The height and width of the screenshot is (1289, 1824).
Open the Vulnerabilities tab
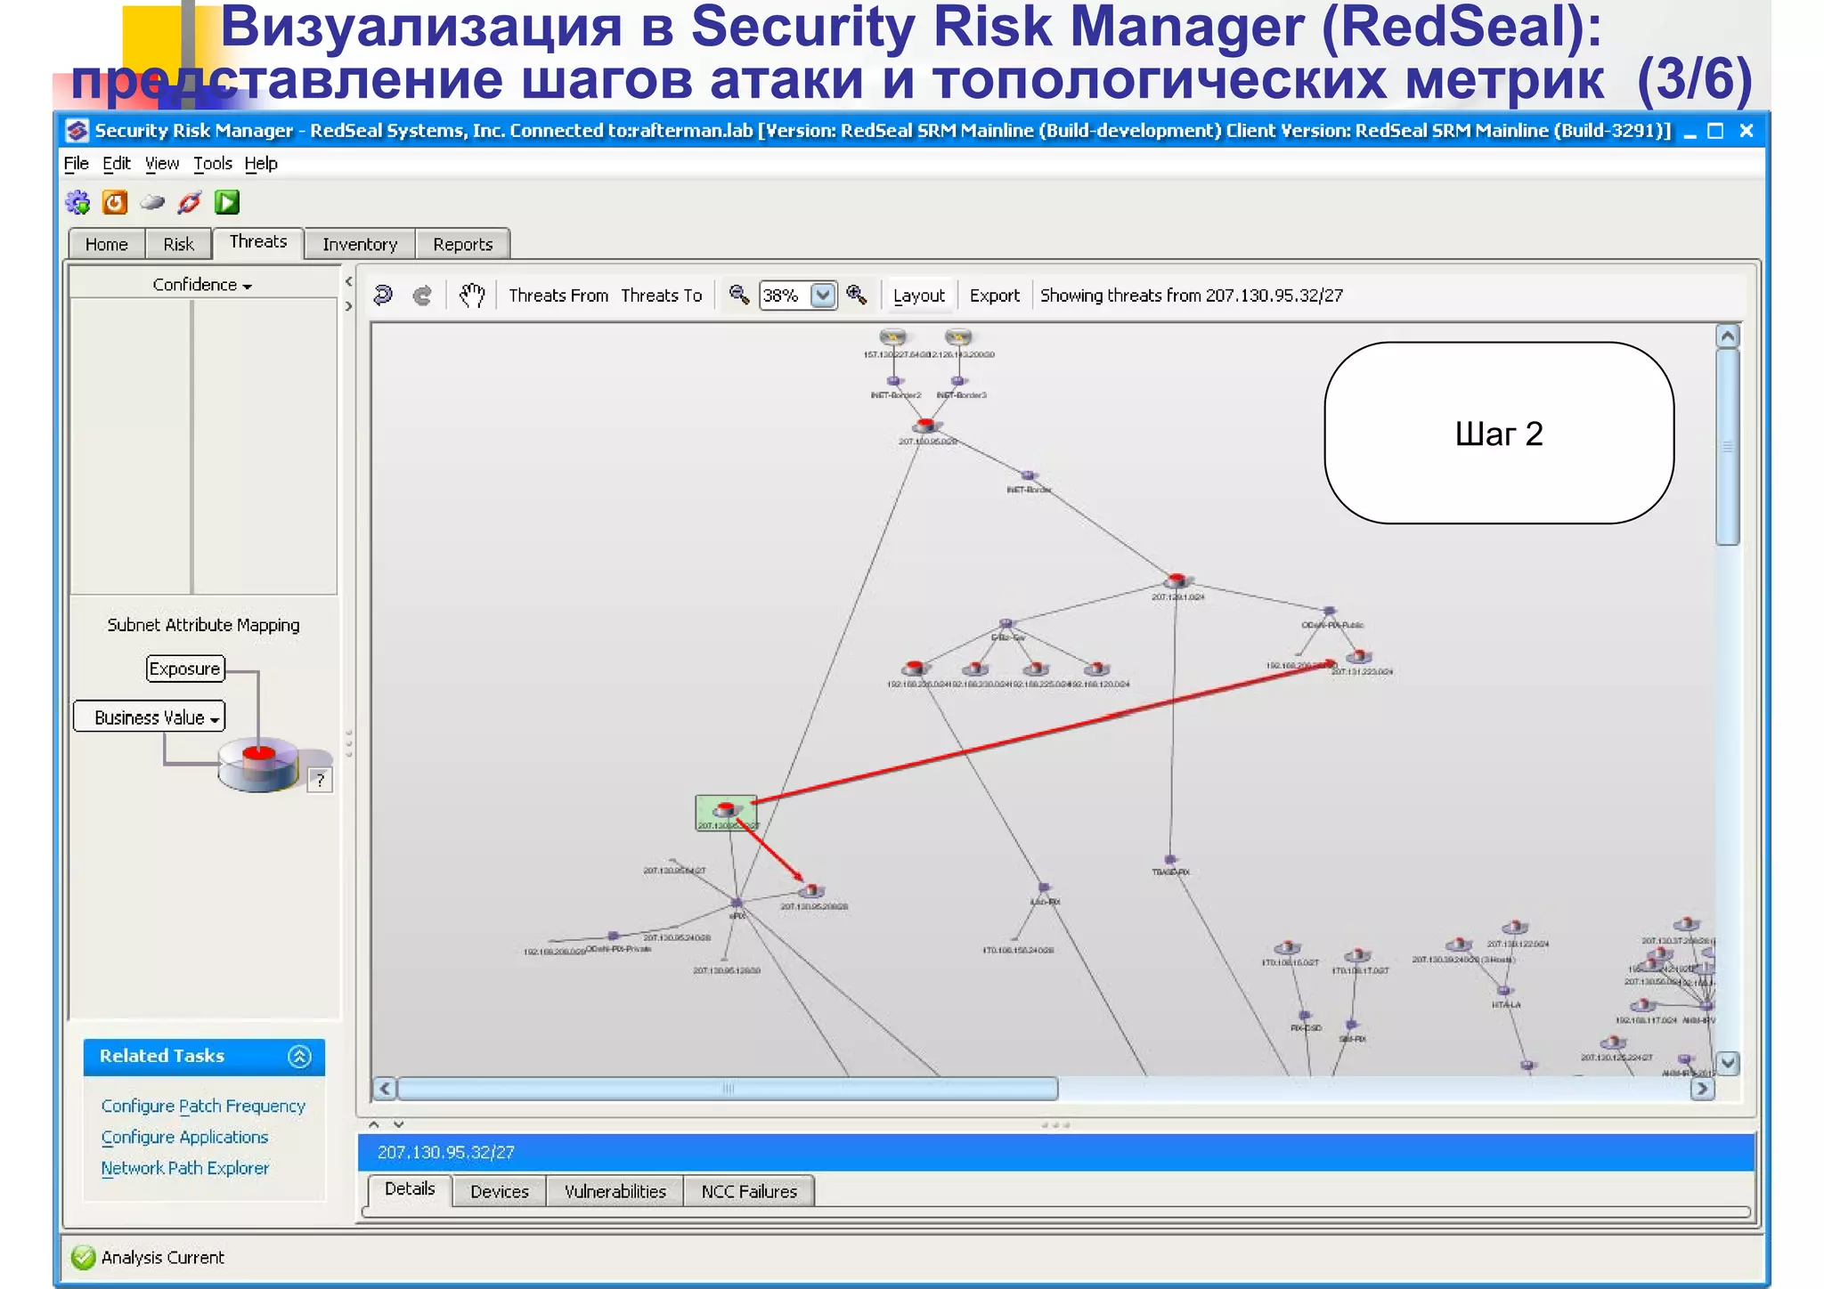tap(615, 1191)
